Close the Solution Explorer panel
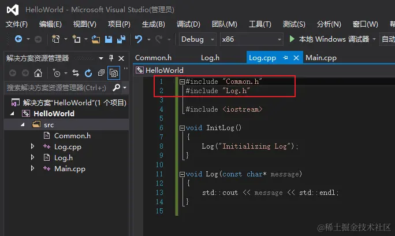The height and width of the screenshot is (236, 395). [121, 58]
